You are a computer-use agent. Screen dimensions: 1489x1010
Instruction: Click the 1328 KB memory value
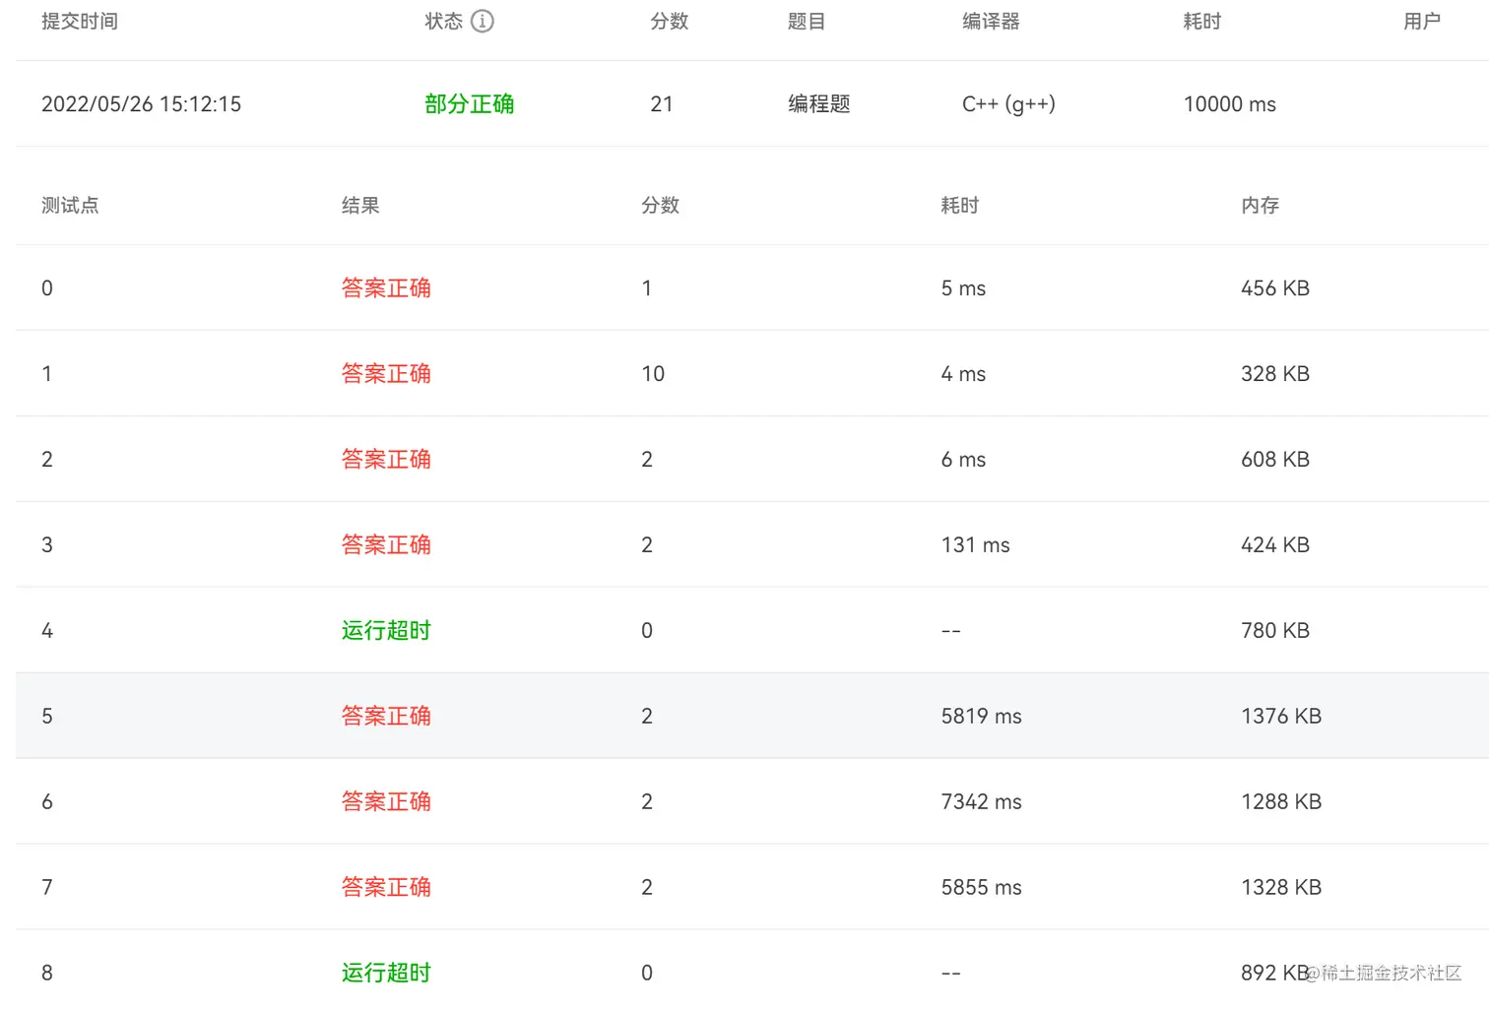pos(1281,887)
